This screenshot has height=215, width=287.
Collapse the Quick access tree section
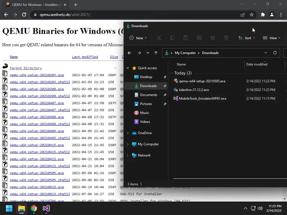pos(128,68)
